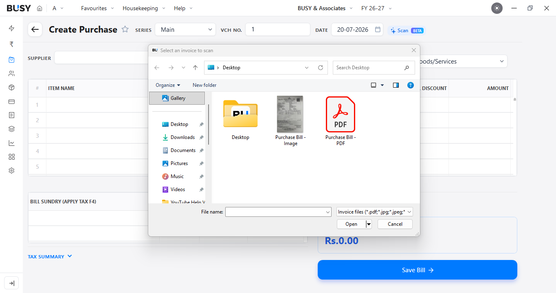Click the Open button

pos(351,224)
